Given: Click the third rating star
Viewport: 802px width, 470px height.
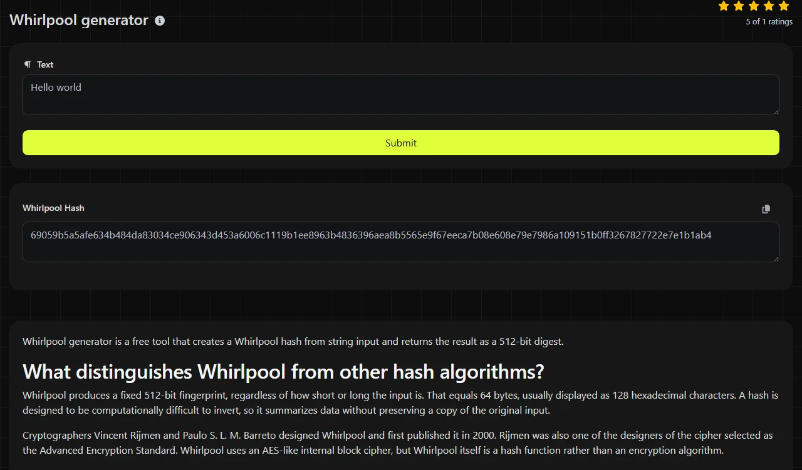Looking at the screenshot, I should pyautogui.click(x=754, y=6).
